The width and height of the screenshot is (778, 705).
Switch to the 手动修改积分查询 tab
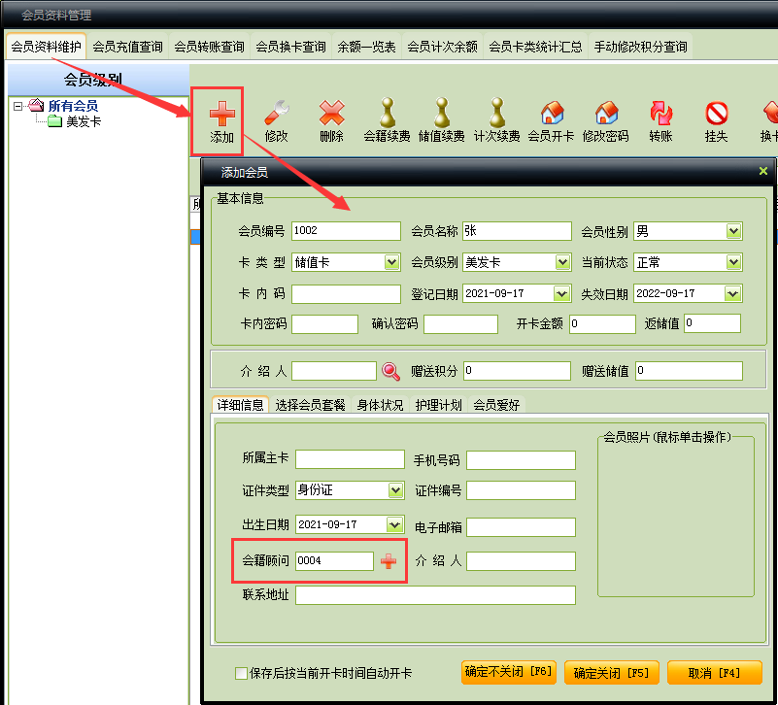pyautogui.click(x=640, y=47)
